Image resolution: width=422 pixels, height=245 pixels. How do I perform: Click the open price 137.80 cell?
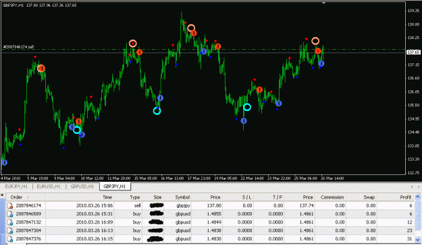click(215, 205)
